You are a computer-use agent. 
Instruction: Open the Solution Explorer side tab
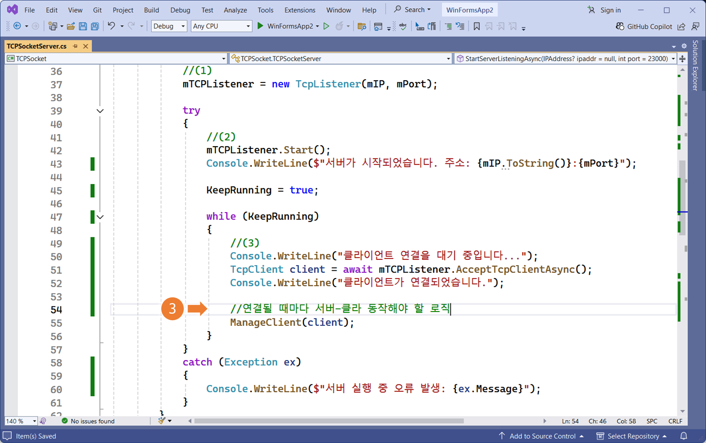point(696,65)
